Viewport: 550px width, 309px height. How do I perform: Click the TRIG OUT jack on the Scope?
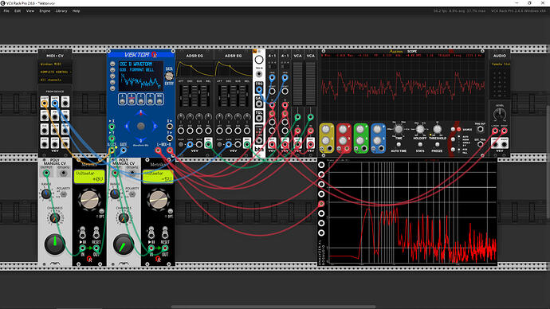[480, 129]
